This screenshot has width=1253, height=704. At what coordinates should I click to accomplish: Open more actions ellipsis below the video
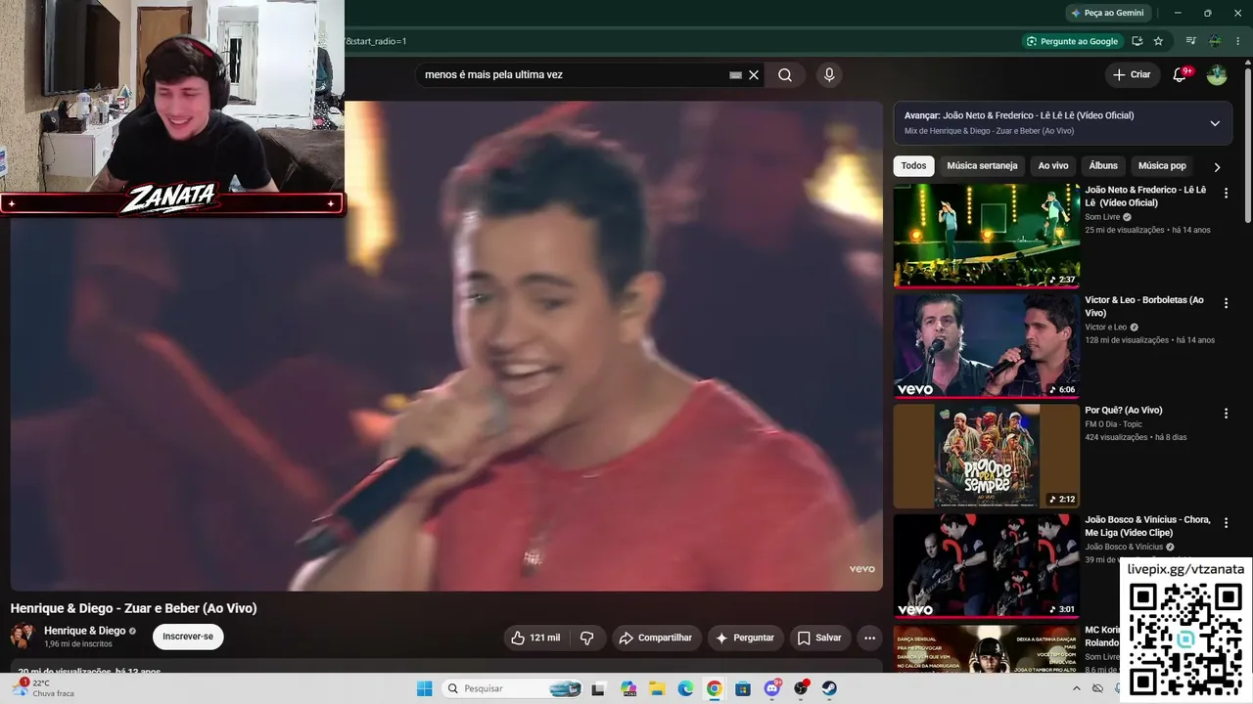click(x=869, y=638)
